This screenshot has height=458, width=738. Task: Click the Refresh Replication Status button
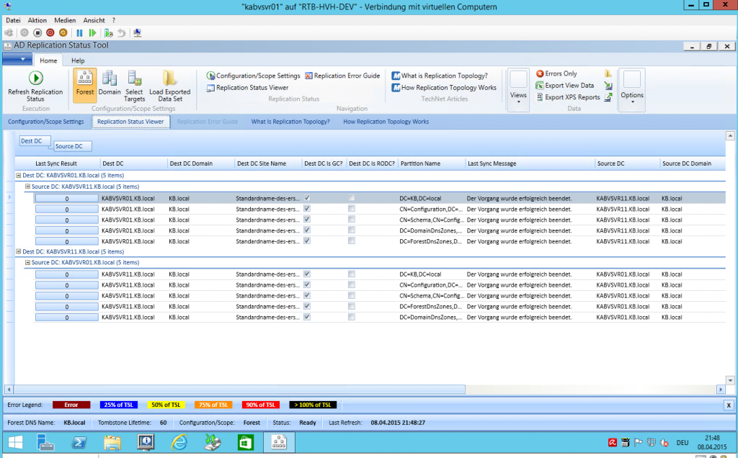(x=35, y=86)
